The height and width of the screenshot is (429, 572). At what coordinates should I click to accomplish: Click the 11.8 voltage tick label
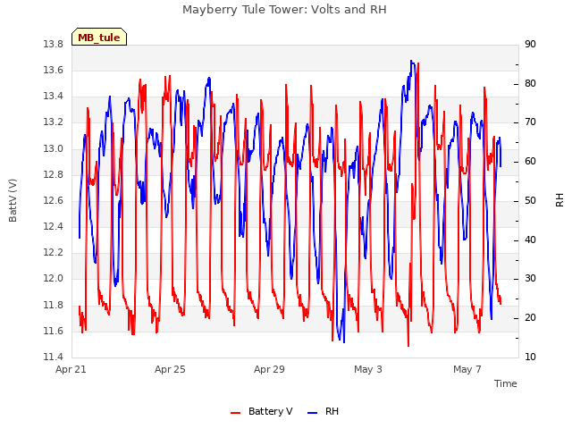click(x=53, y=305)
